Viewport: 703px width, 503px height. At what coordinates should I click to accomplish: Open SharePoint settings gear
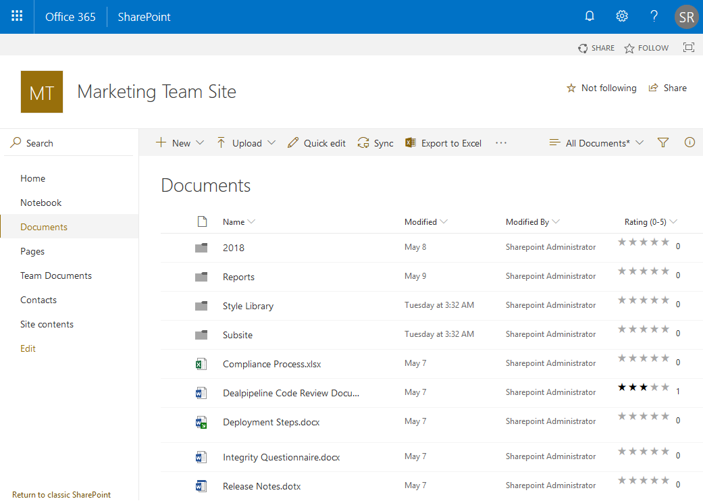621,16
